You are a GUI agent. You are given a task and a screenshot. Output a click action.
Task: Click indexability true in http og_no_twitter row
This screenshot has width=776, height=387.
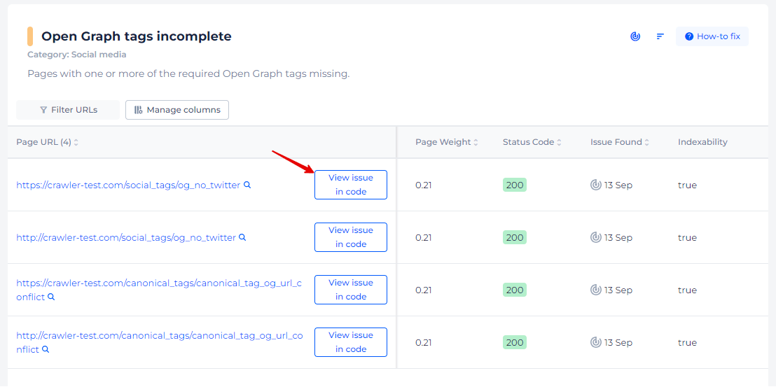[687, 238]
